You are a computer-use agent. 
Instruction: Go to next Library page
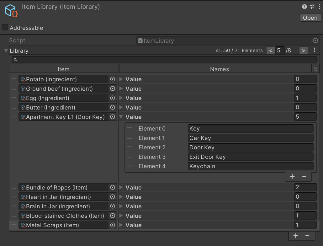(x=303, y=50)
